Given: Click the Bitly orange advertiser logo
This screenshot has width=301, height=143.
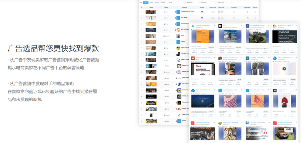Looking at the screenshot, I should pos(178,30).
